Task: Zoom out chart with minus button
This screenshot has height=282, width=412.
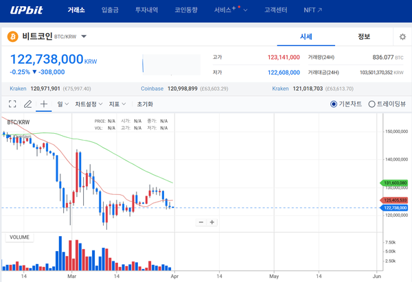Action: (201, 222)
